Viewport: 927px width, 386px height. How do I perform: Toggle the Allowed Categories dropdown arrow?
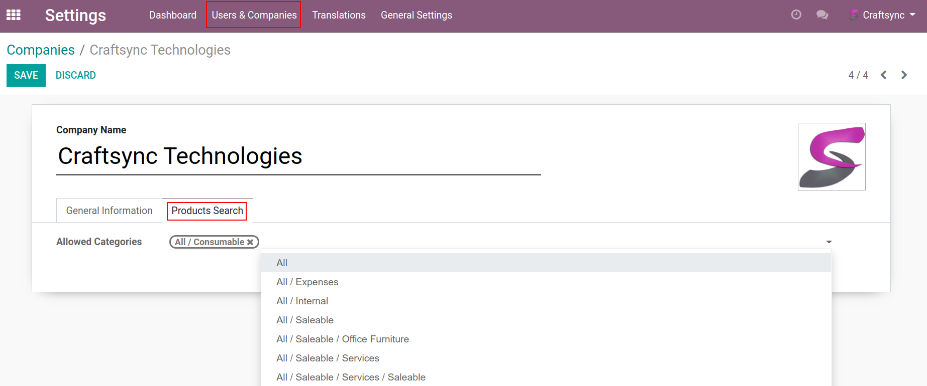pyautogui.click(x=829, y=242)
